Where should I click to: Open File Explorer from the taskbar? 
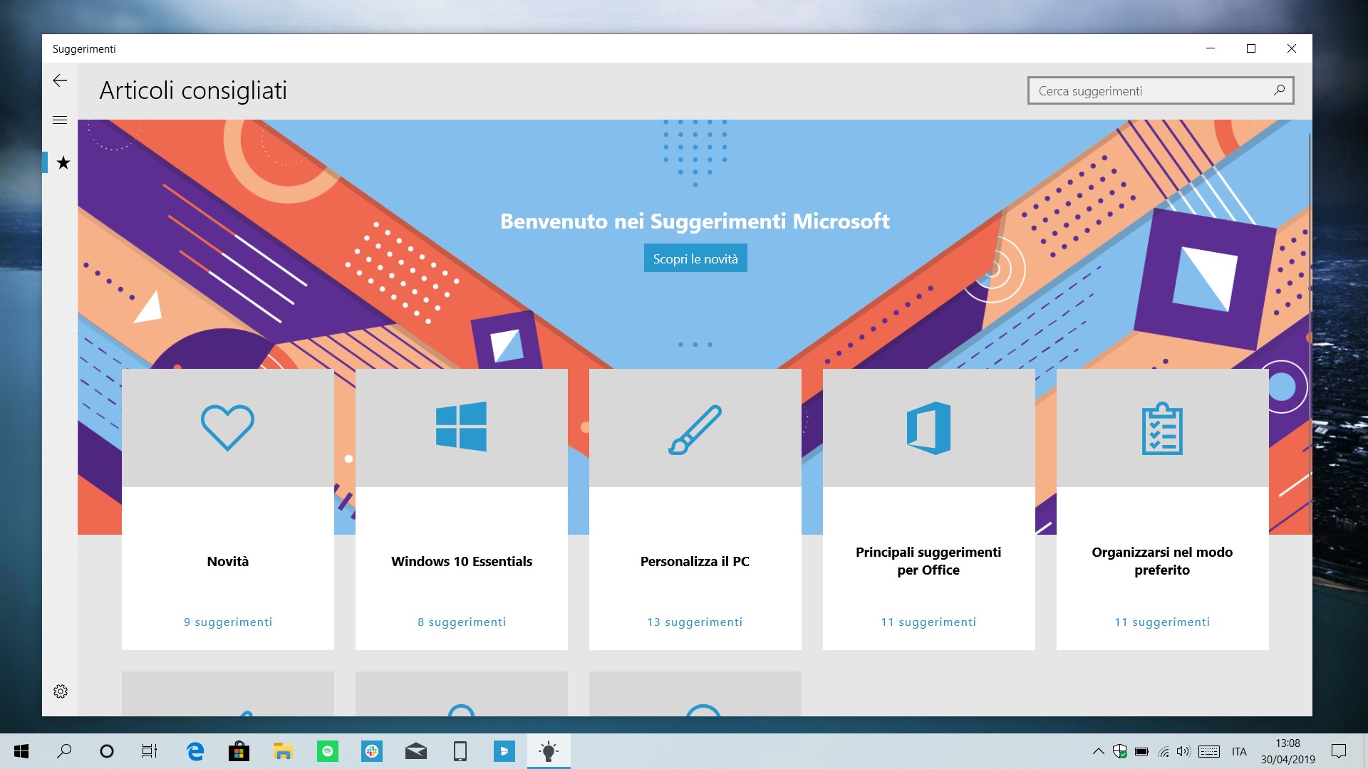pyautogui.click(x=283, y=751)
